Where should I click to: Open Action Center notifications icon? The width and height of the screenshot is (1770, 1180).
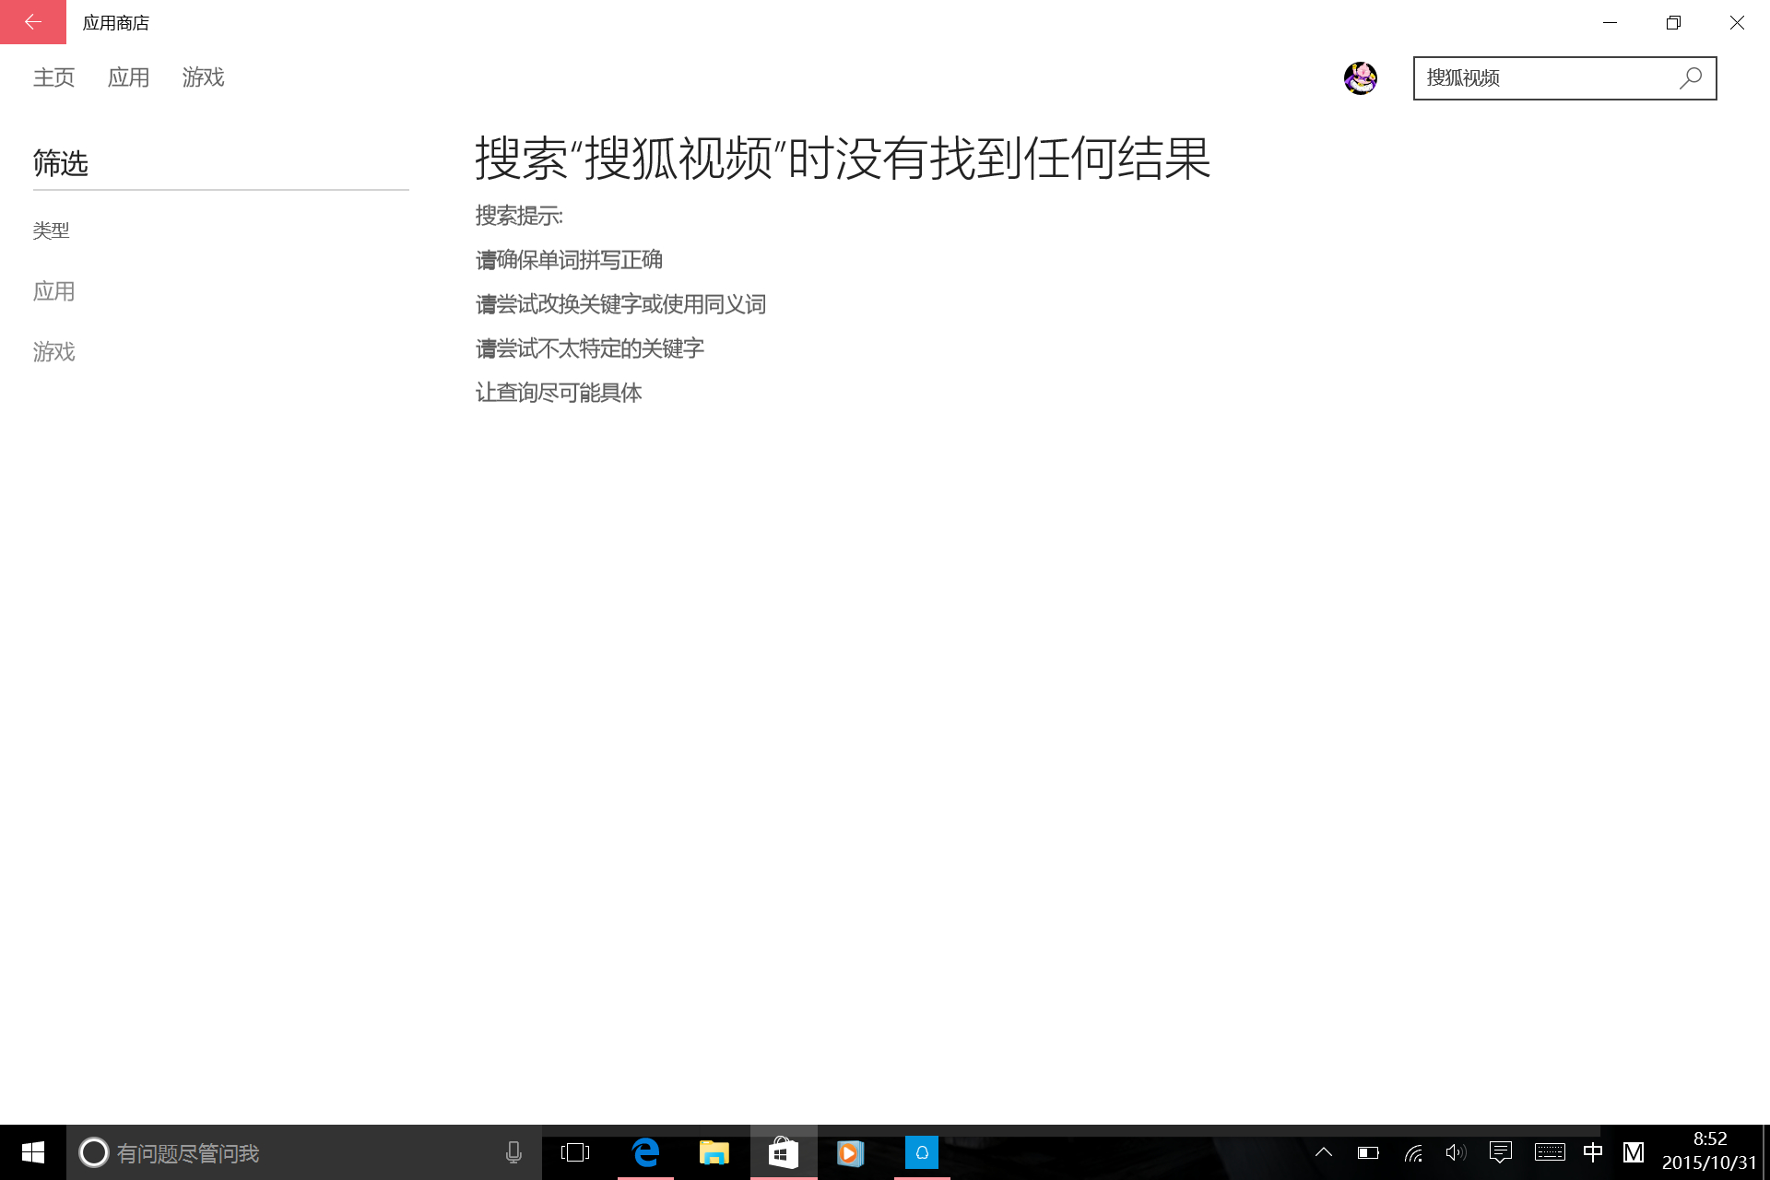coord(1501,1152)
